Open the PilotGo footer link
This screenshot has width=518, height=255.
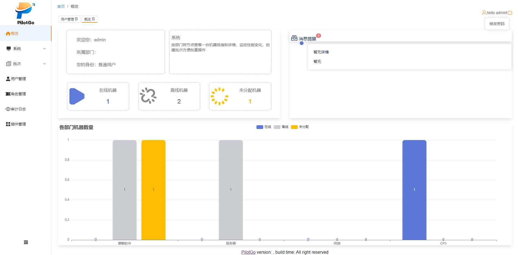[x=248, y=252]
